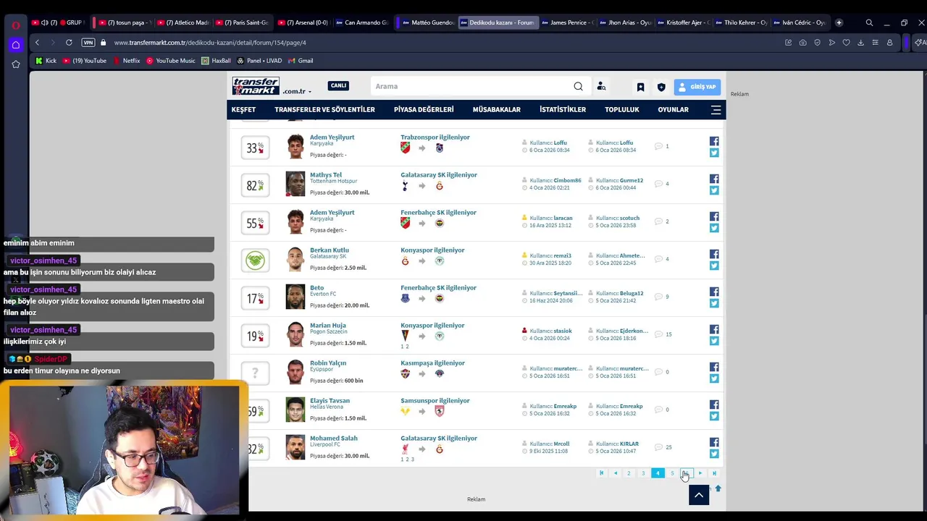This screenshot has width=927, height=521.
Task: Click the scroll-to-top arrow button
Action: tap(699, 495)
